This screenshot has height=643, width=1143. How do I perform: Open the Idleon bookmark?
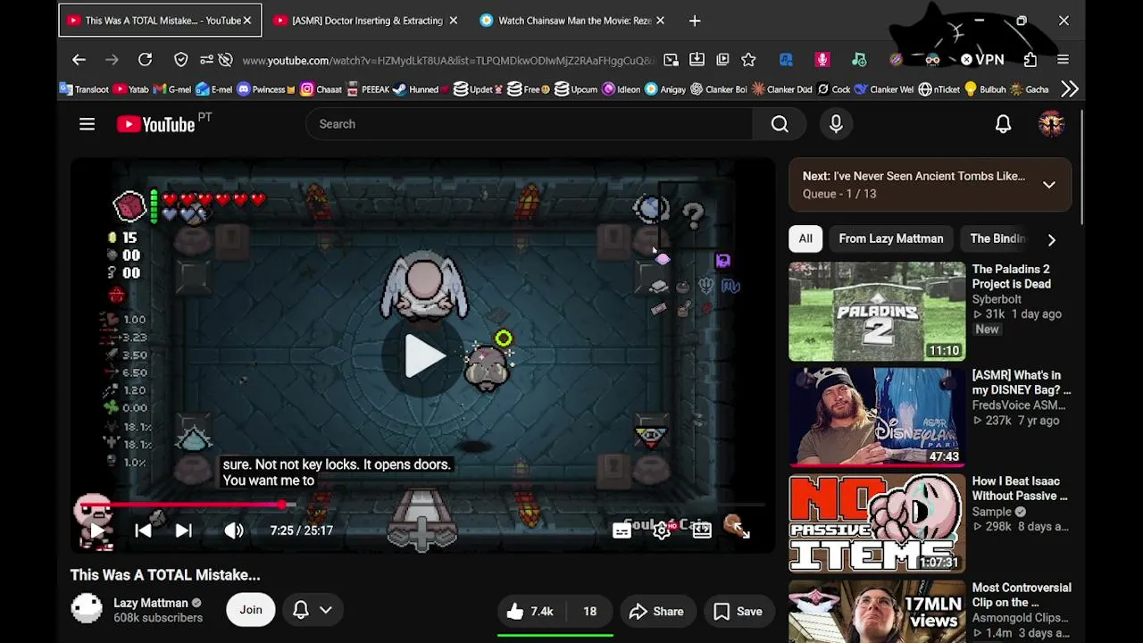[x=622, y=89]
